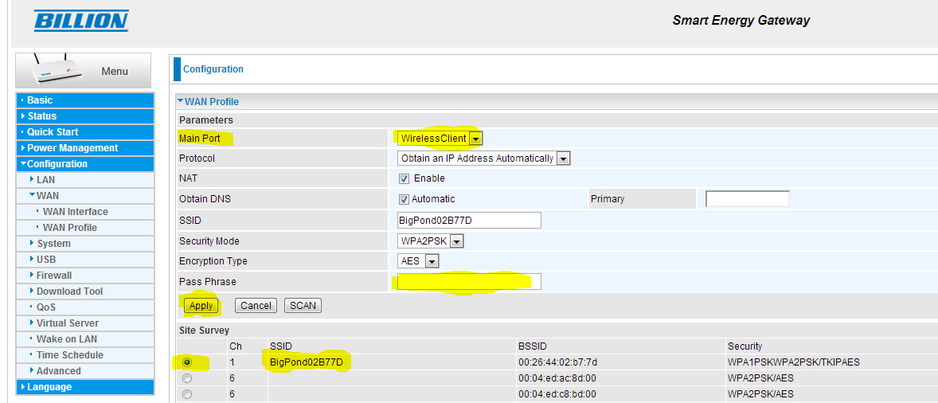
Task: Click the Apply button
Action: (201, 306)
